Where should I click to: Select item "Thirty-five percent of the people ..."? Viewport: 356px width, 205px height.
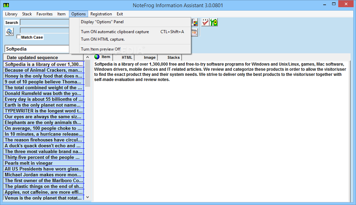[44, 158]
